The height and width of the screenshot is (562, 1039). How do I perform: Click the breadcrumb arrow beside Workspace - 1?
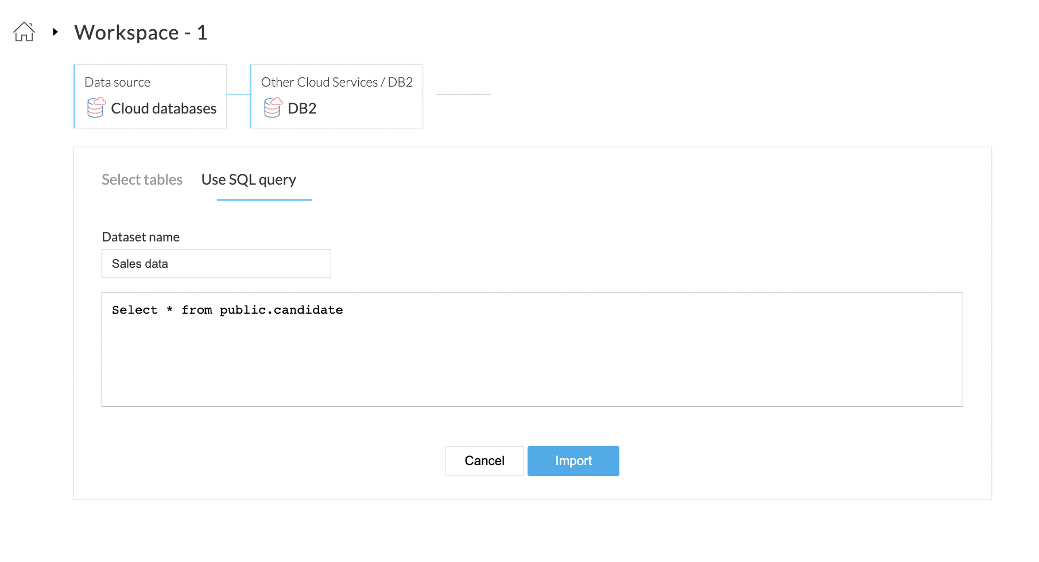[x=55, y=32]
